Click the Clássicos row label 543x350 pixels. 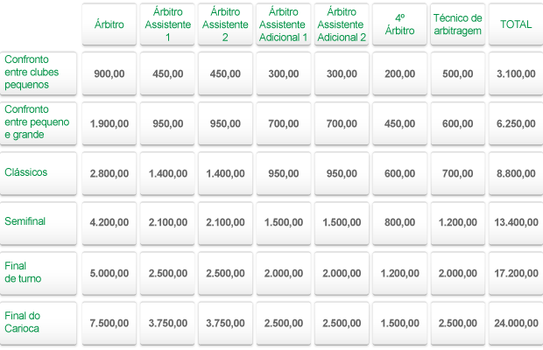(x=25, y=172)
